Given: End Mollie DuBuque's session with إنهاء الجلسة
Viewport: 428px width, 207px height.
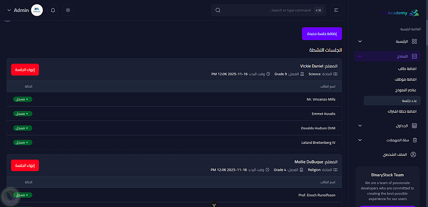Looking at the screenshot, I should point(25,165).
